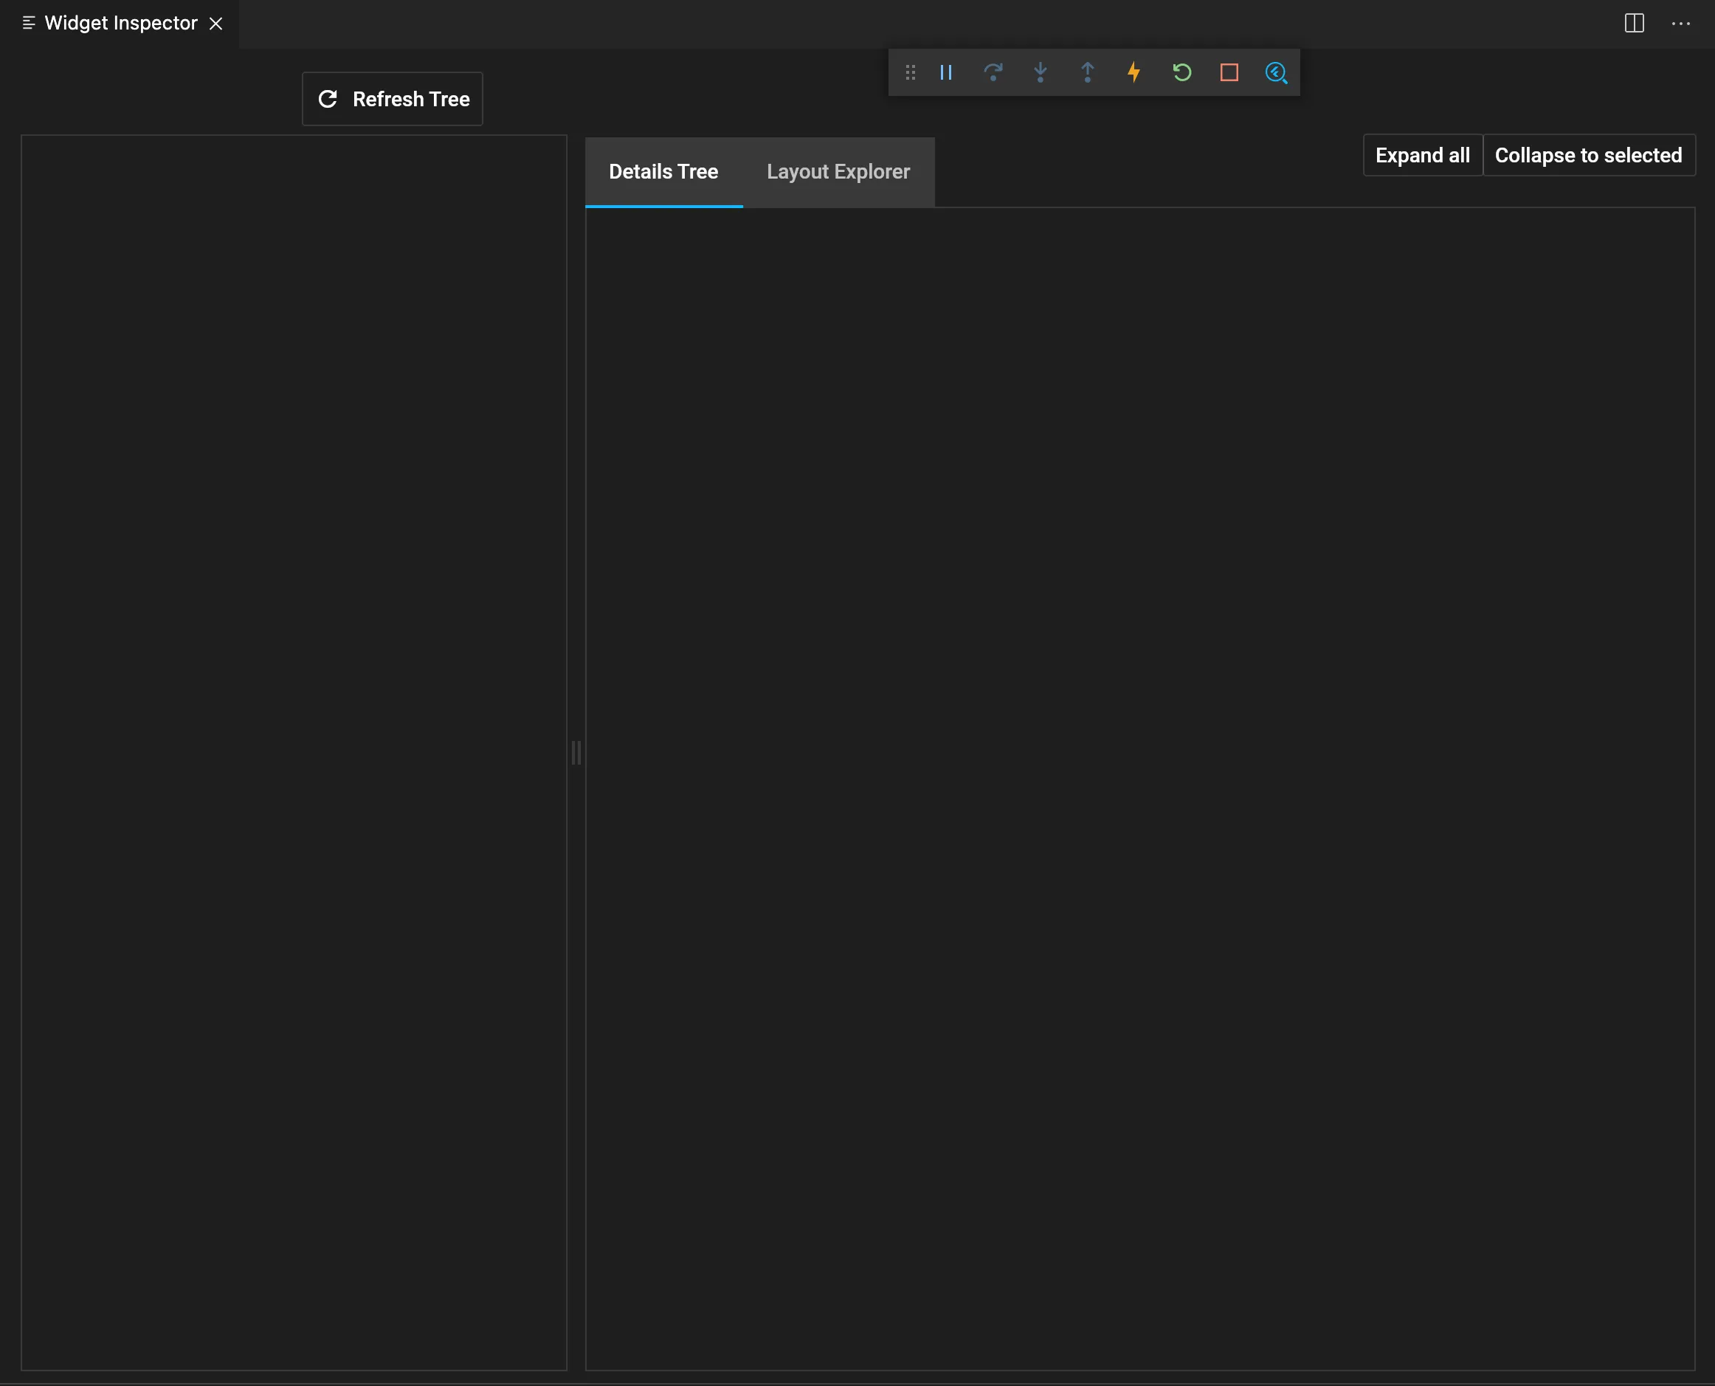Switch to the Layout Explorer tab
Image resolution: width=1715 pixels, height=1386 pixels.
(x=838, y=172)
